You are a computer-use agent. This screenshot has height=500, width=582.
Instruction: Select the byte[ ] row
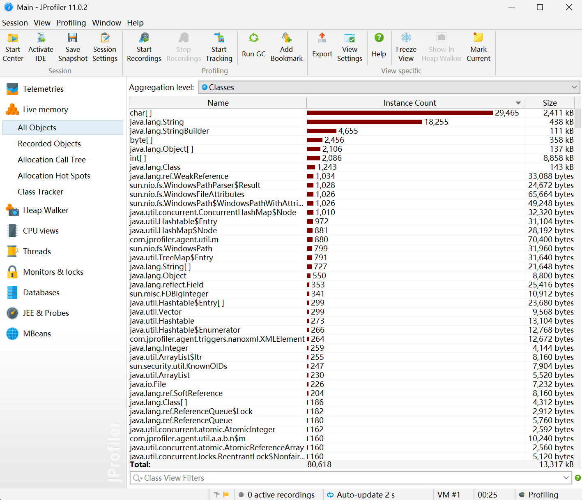(352, 140)
